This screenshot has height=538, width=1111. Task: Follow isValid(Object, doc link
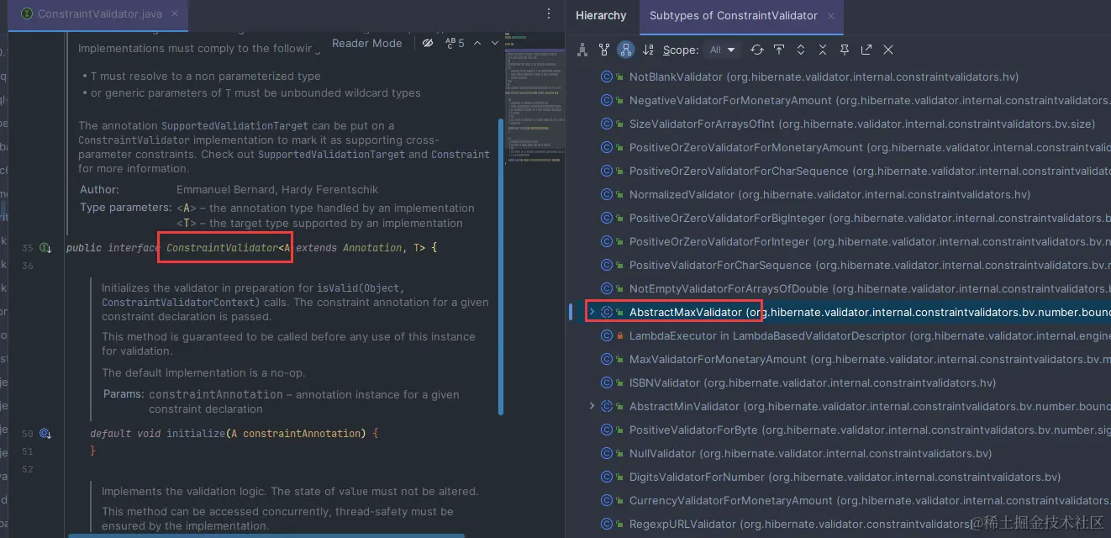pyautogui.click(x=361, y=288)
